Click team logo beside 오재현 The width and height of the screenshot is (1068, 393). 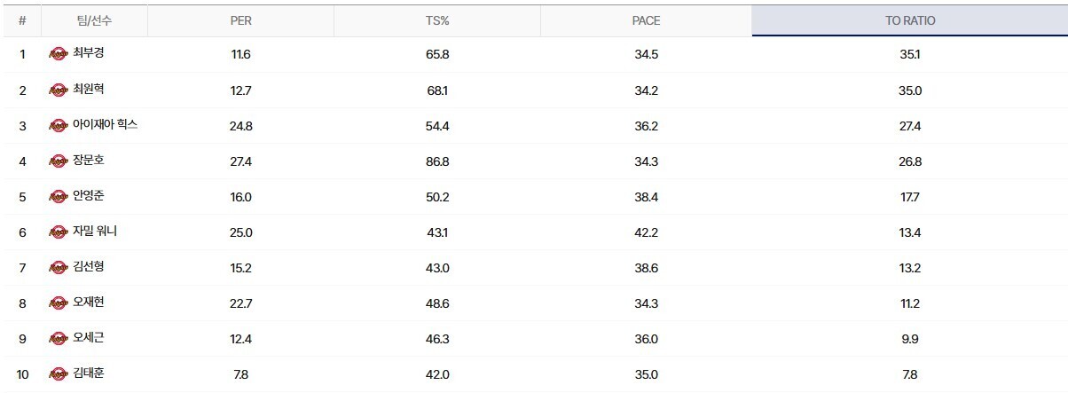point(59,303)
